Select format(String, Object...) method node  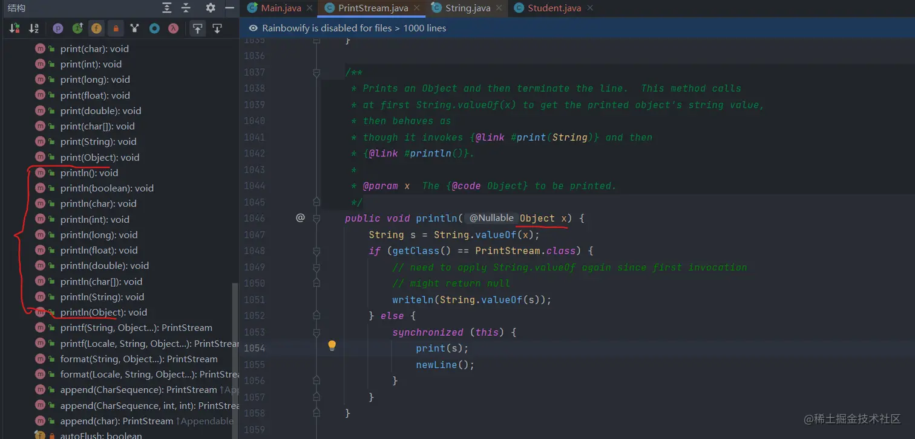(x=139, y=359)
